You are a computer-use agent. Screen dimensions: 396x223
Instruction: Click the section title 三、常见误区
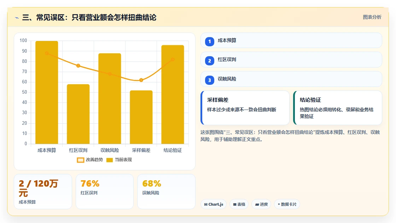pyautogui.click(x=89, y=17)
